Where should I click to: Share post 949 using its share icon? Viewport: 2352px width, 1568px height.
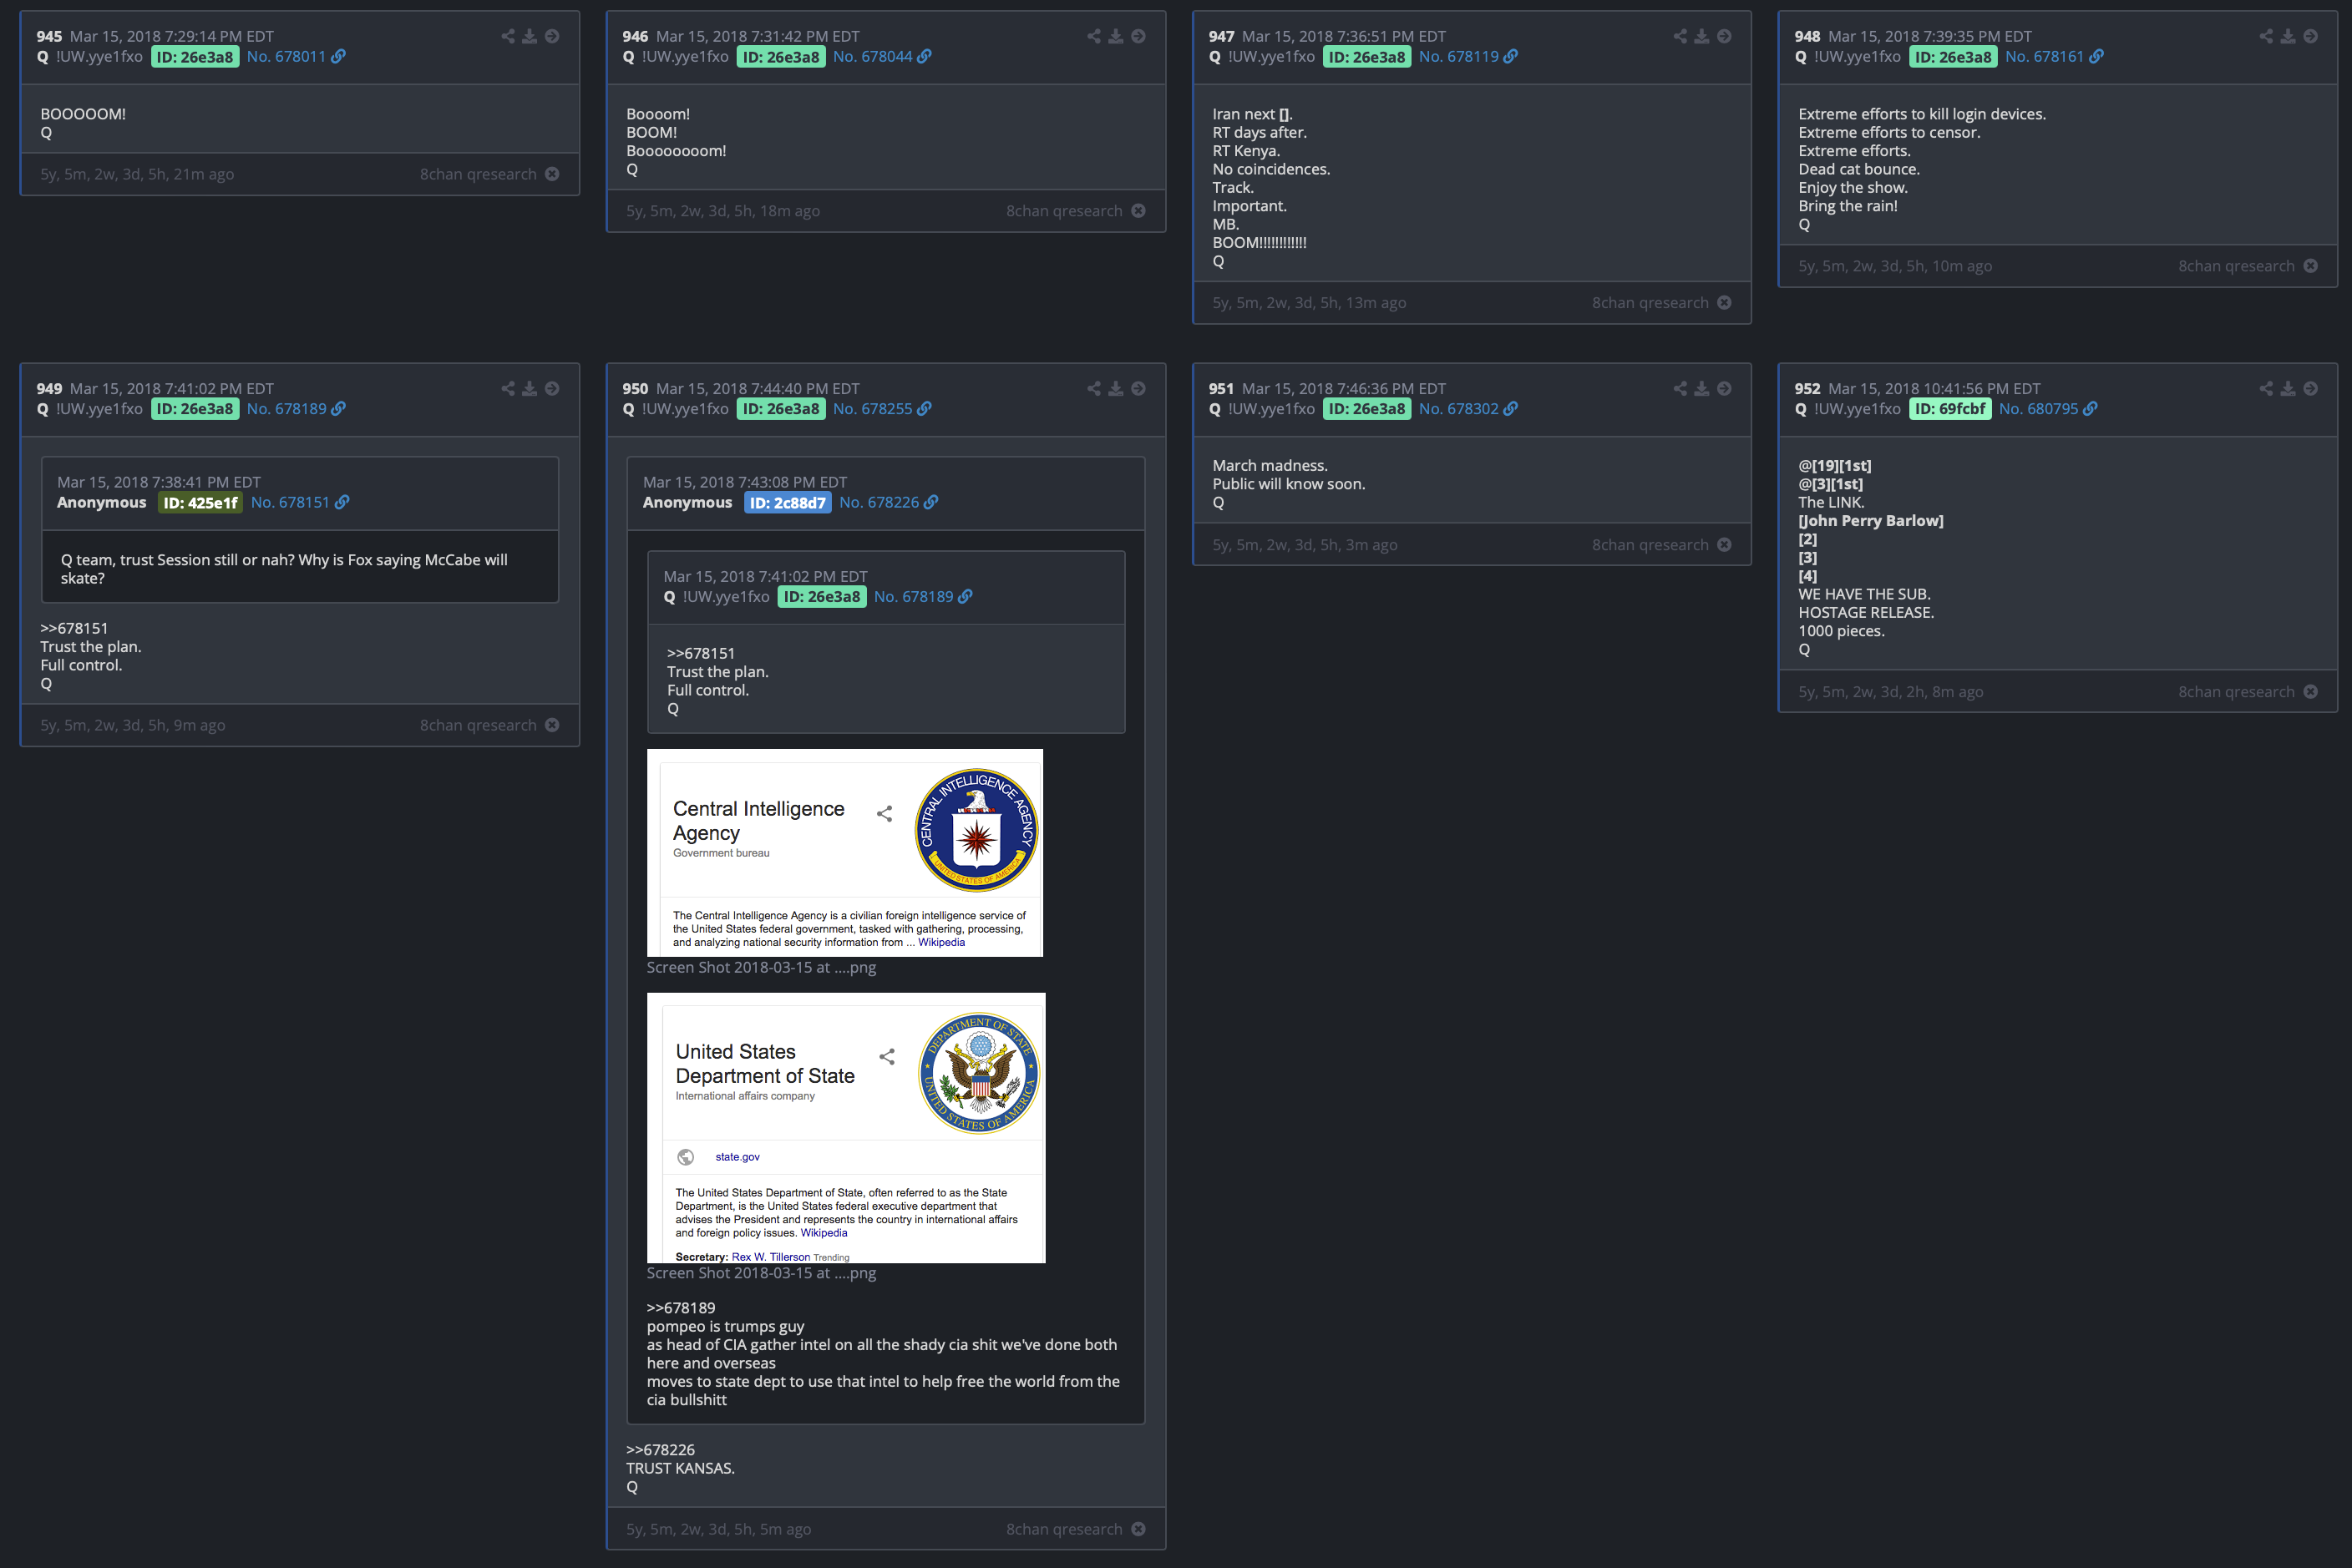[x=508, y=389]
